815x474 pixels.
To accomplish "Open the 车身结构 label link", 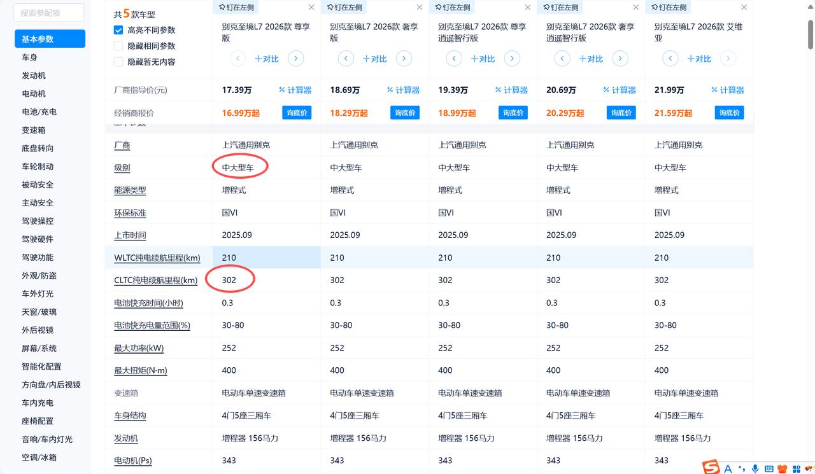I will 130,415.
